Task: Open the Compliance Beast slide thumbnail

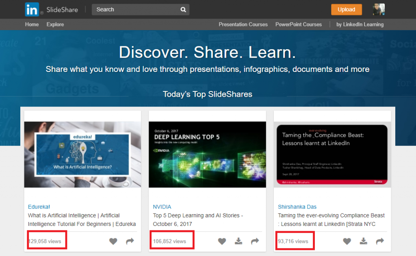Action: pos(332,154)
